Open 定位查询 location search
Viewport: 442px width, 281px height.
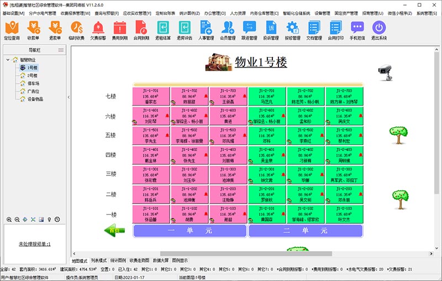point(12,30)
